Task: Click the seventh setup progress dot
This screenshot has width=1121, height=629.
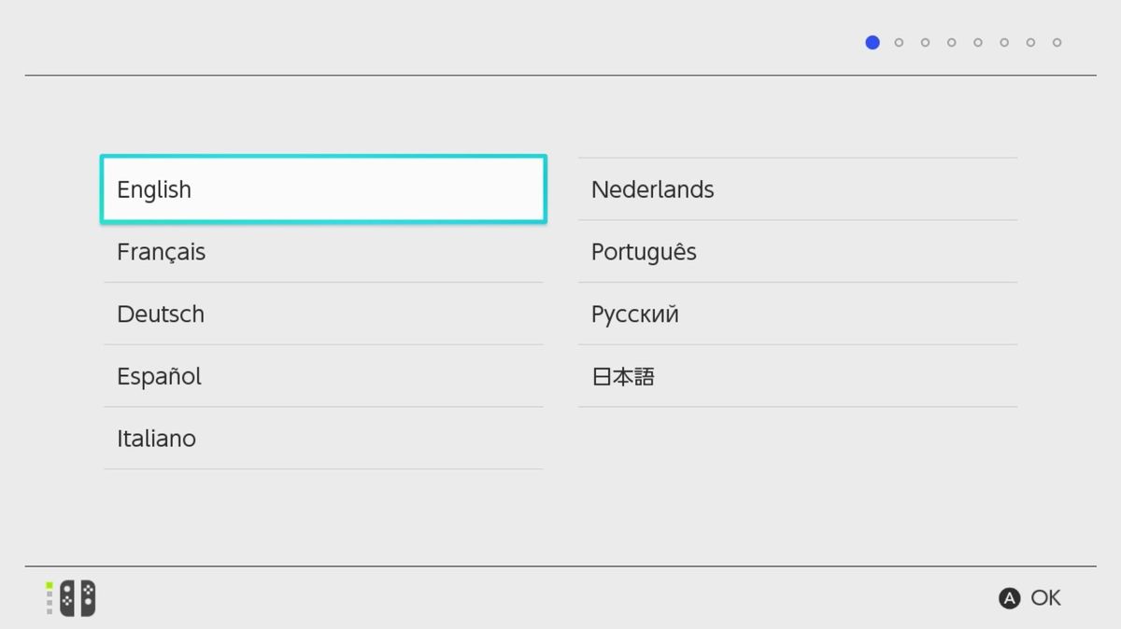Action: [x=1030, y=42]
